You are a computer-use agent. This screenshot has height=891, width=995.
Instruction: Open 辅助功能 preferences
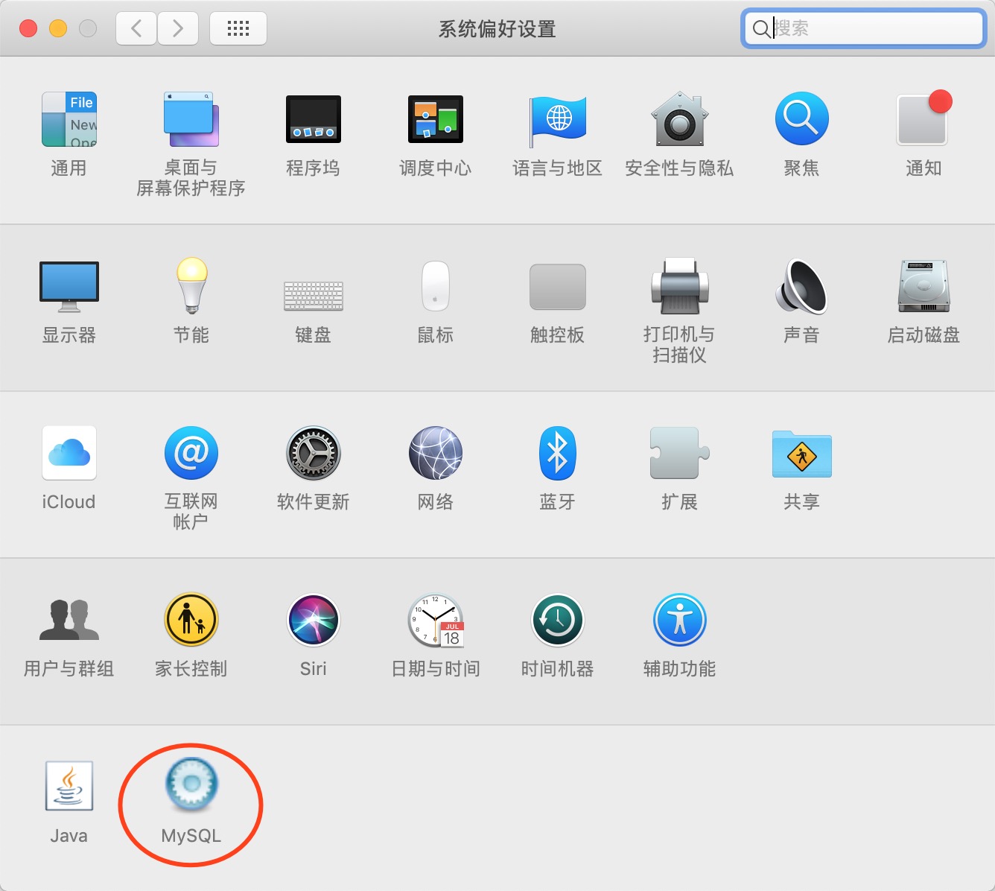coord(678,620)
